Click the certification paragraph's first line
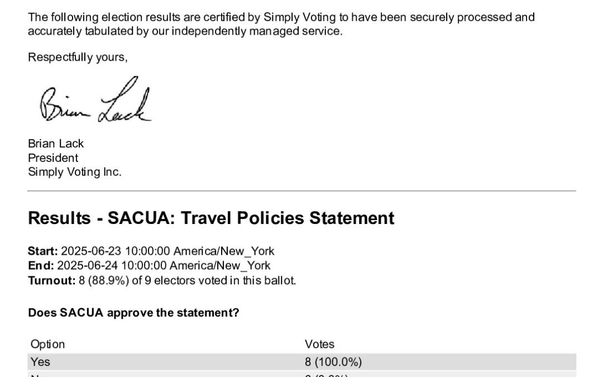603x377 pixels. point(281,17)
